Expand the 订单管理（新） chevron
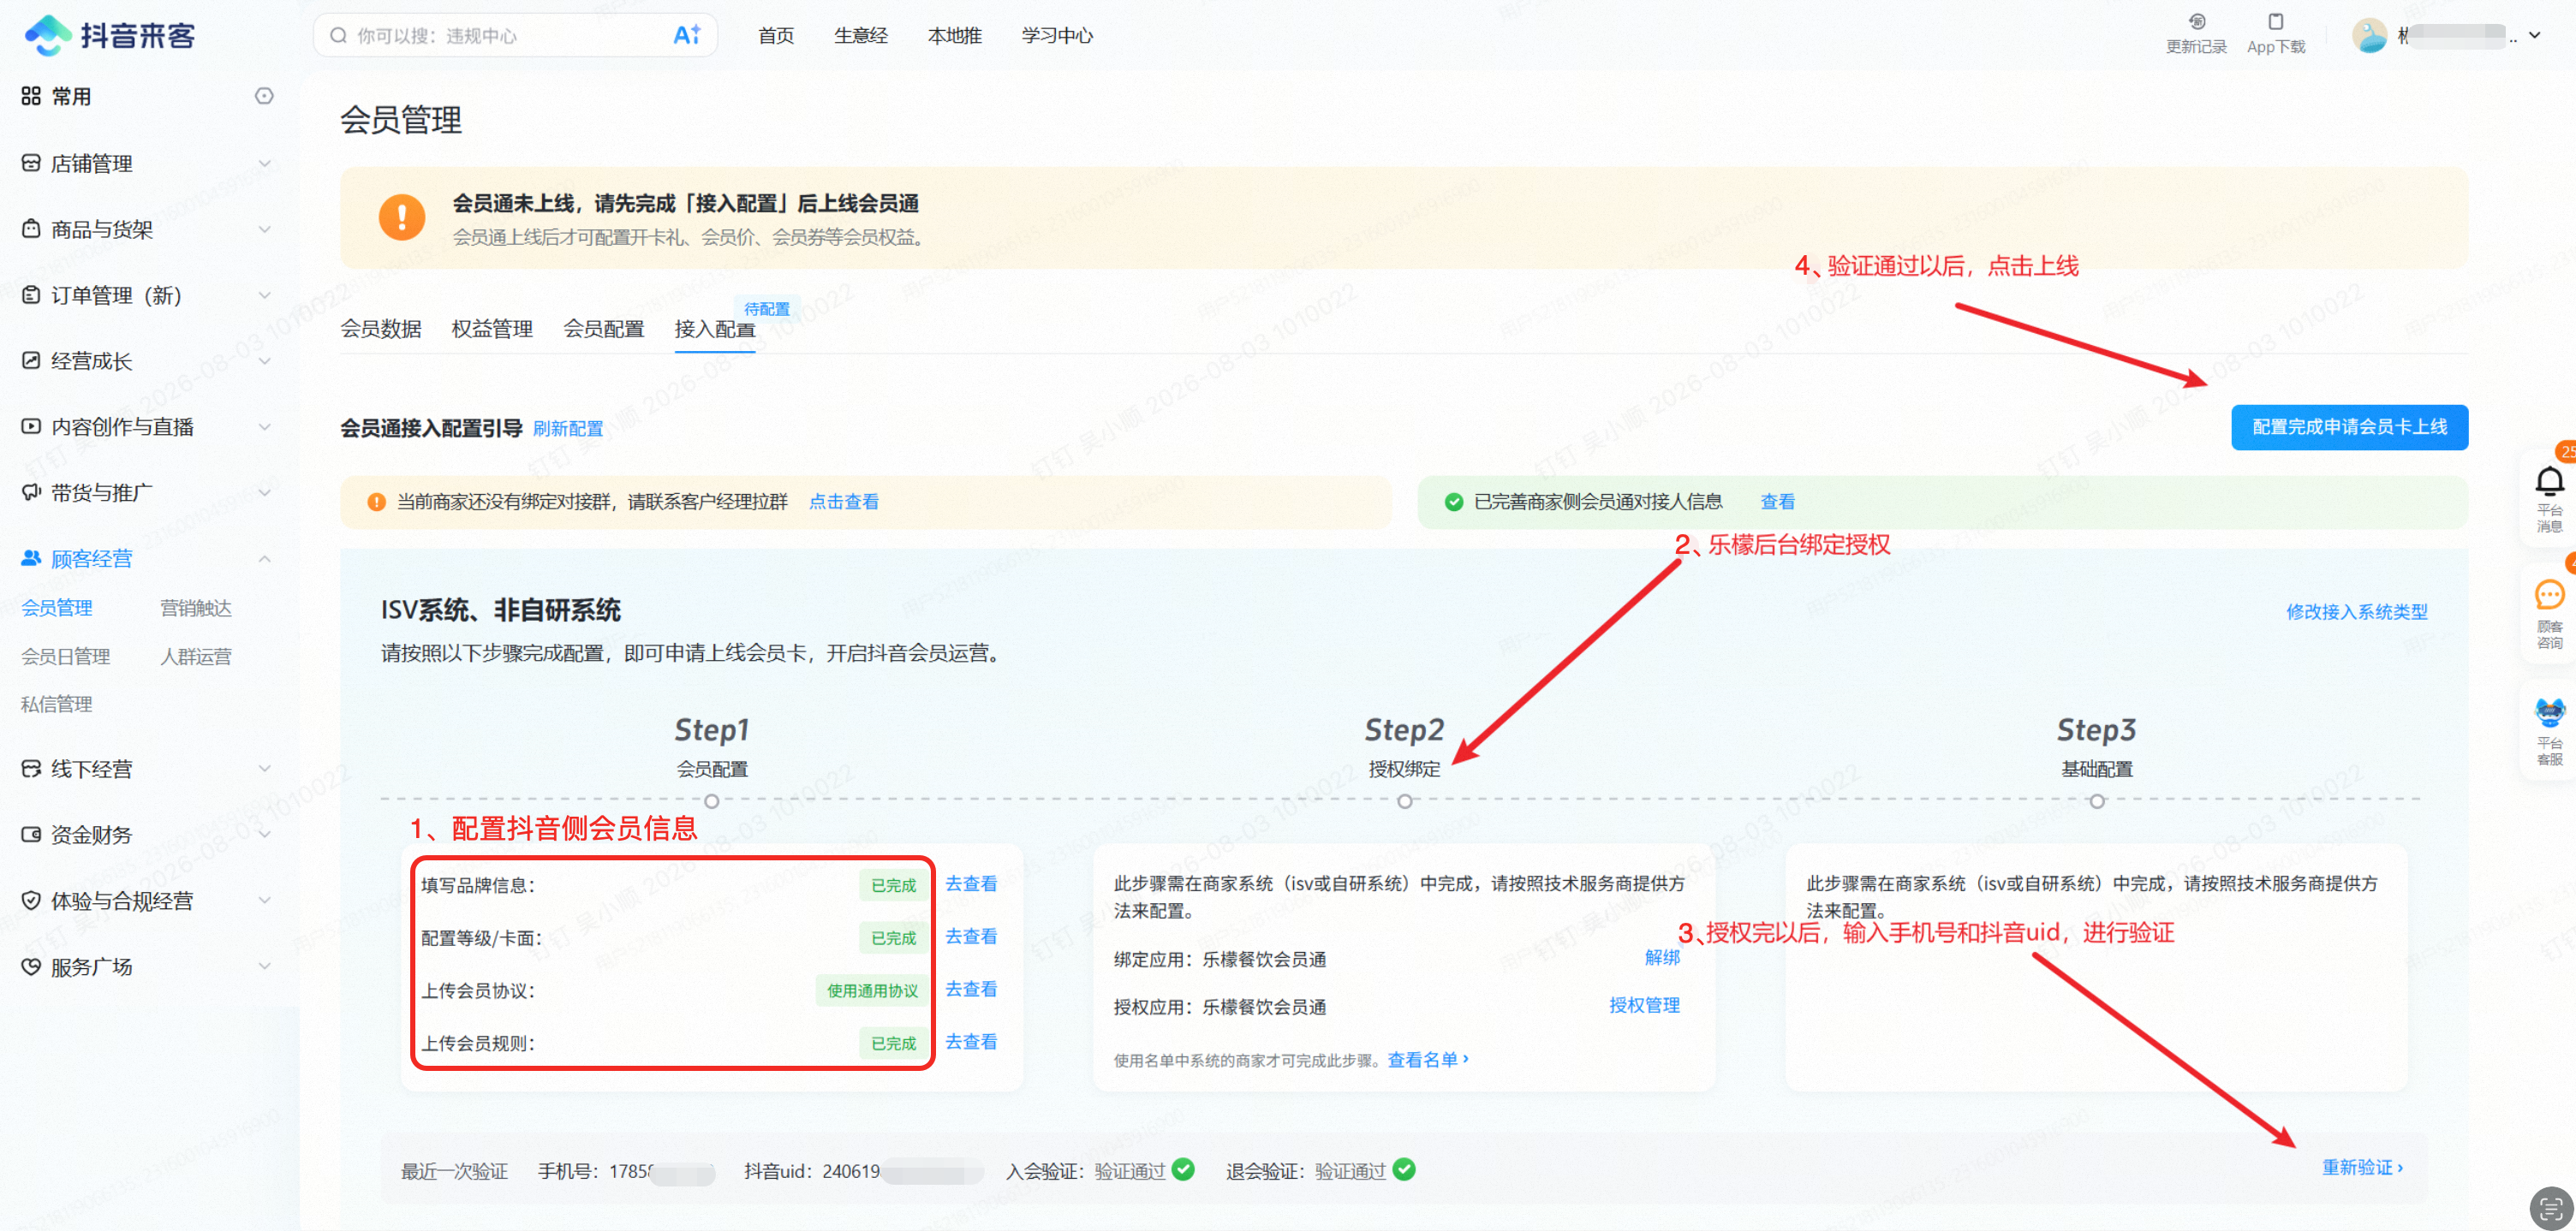This screenshot has width=2576, height=1231. 265,295
